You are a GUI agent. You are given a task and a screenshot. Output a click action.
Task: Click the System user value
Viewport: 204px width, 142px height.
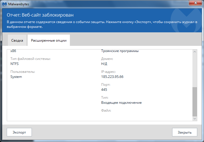tap(16, 77)
